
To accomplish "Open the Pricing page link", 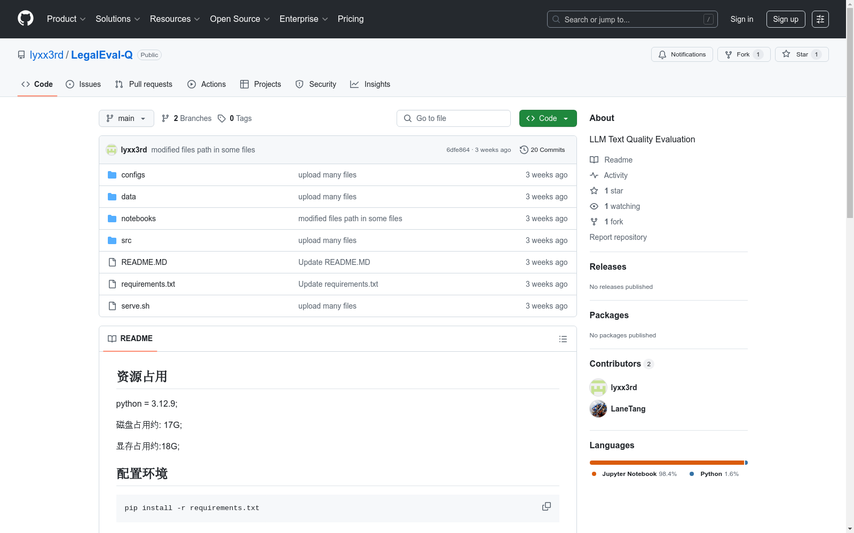I will (x=351, y=19).
